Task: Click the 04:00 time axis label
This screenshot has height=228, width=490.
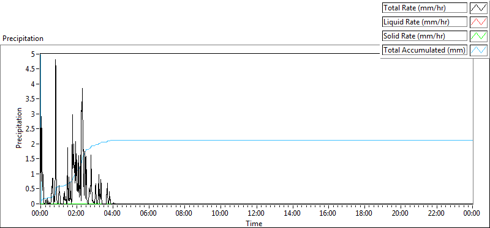Action: click(x=113, y=213)
